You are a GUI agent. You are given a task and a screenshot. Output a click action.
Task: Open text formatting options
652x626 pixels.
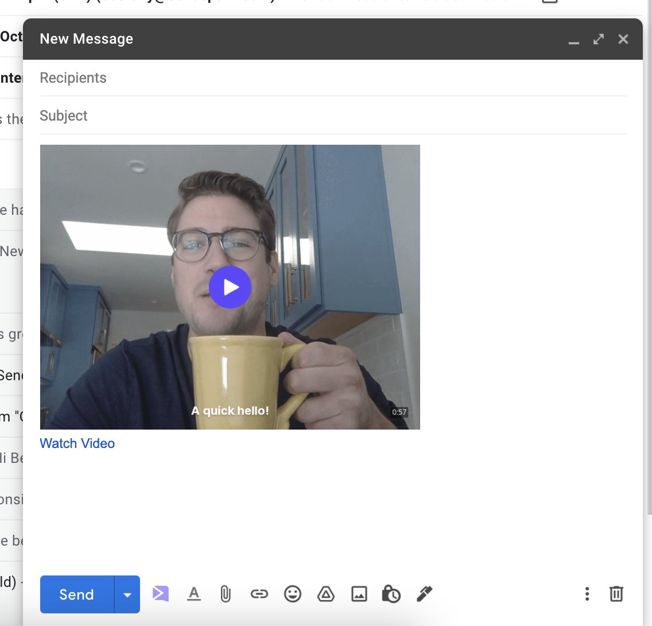194,594
